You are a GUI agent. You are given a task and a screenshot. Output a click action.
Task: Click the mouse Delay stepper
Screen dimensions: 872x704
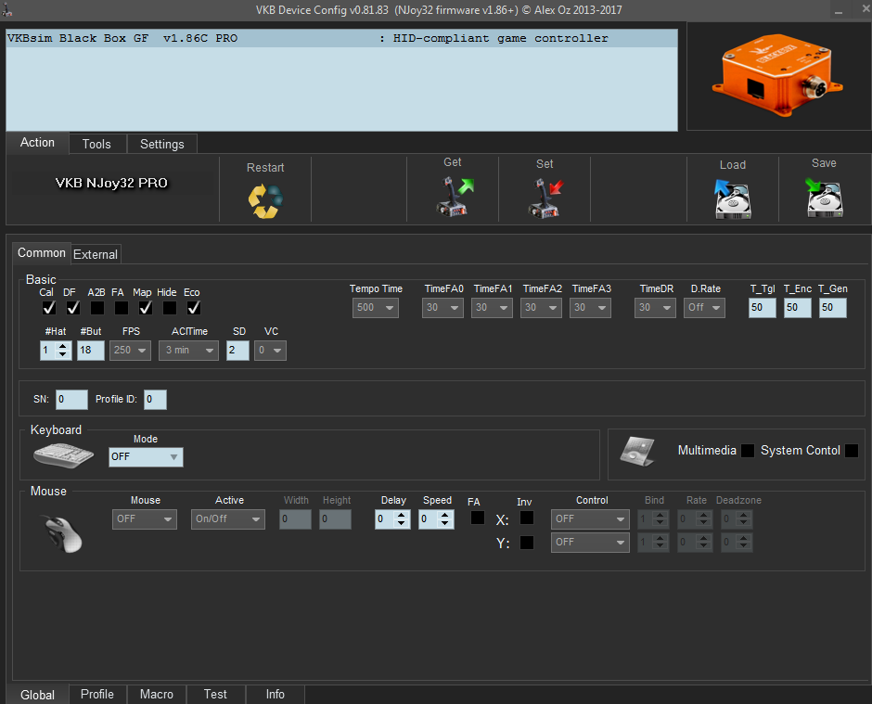pyautogui.click(x=392, y=519)
